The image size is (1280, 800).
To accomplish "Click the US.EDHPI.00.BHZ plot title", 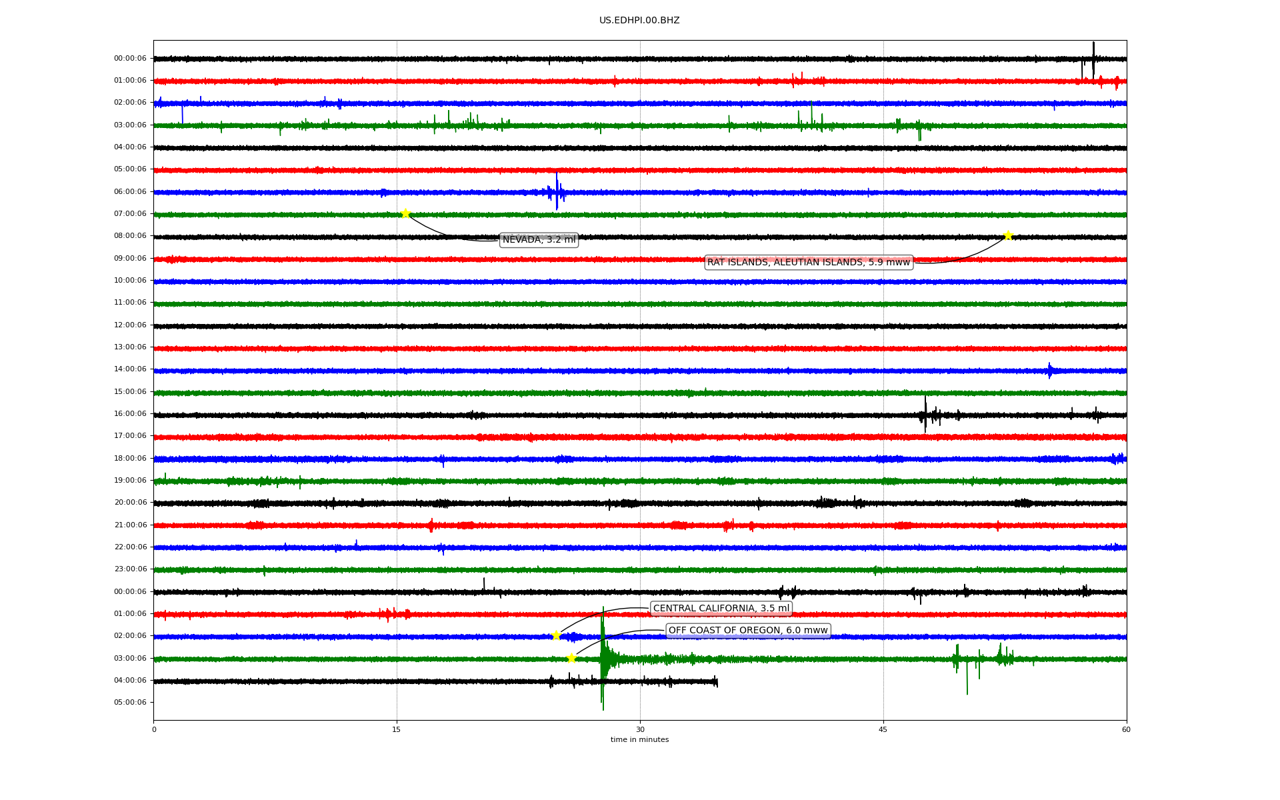I will click(639, 21).
